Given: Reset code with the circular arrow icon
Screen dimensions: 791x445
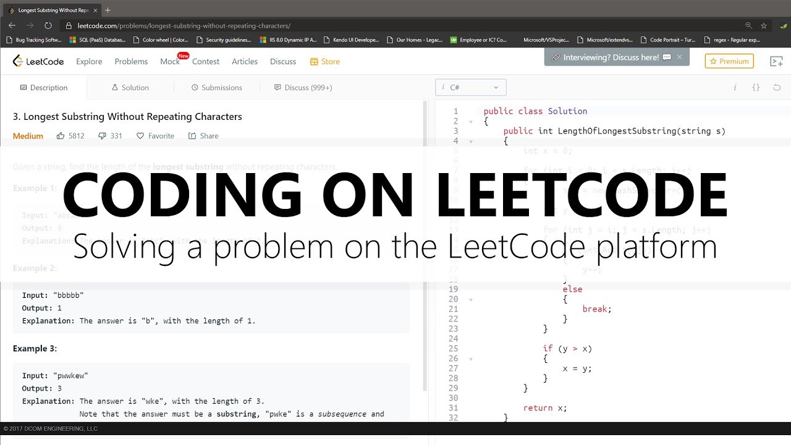Looking at the screenshot, I should 777,87.
